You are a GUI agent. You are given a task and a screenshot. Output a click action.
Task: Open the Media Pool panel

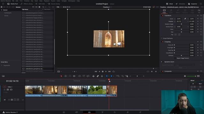[x=13, y=4]
